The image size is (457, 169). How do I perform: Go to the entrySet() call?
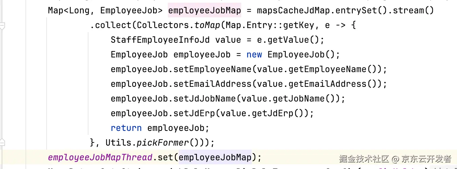click(361, 11)
